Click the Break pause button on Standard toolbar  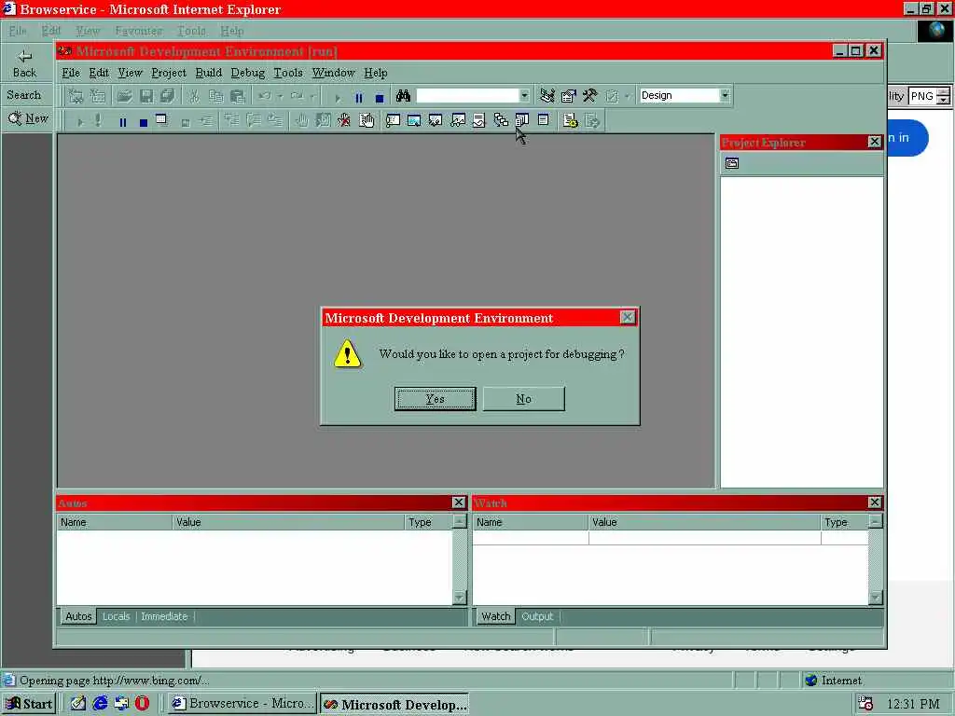pos(359,97)
